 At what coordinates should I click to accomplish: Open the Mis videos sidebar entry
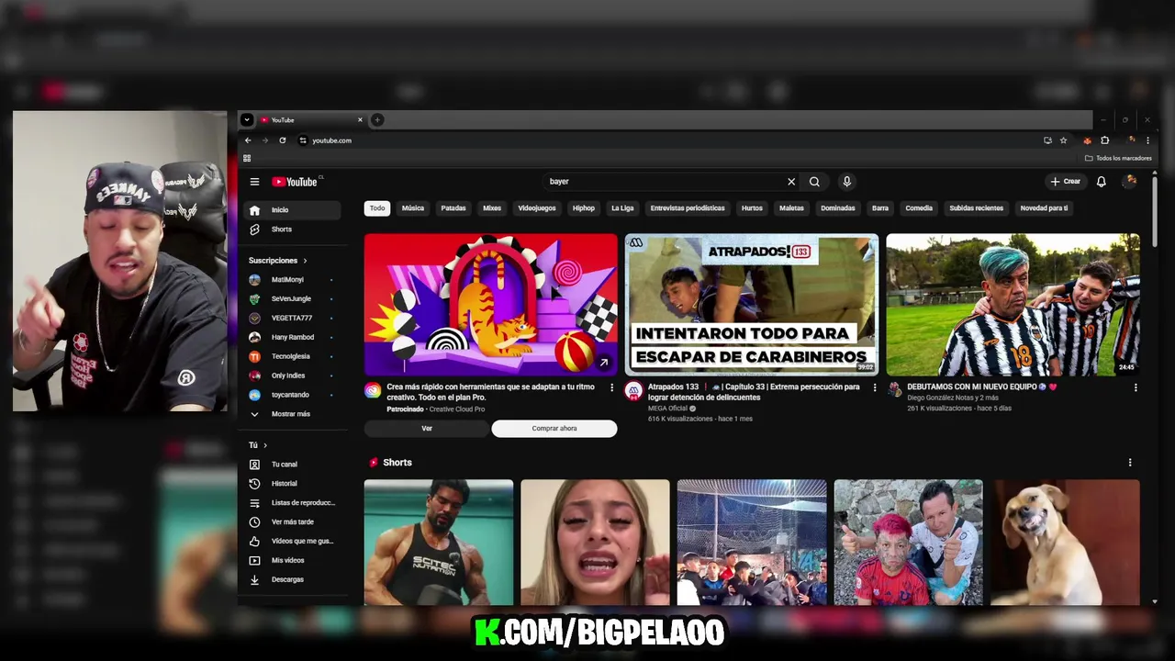(x=290, y=561)
